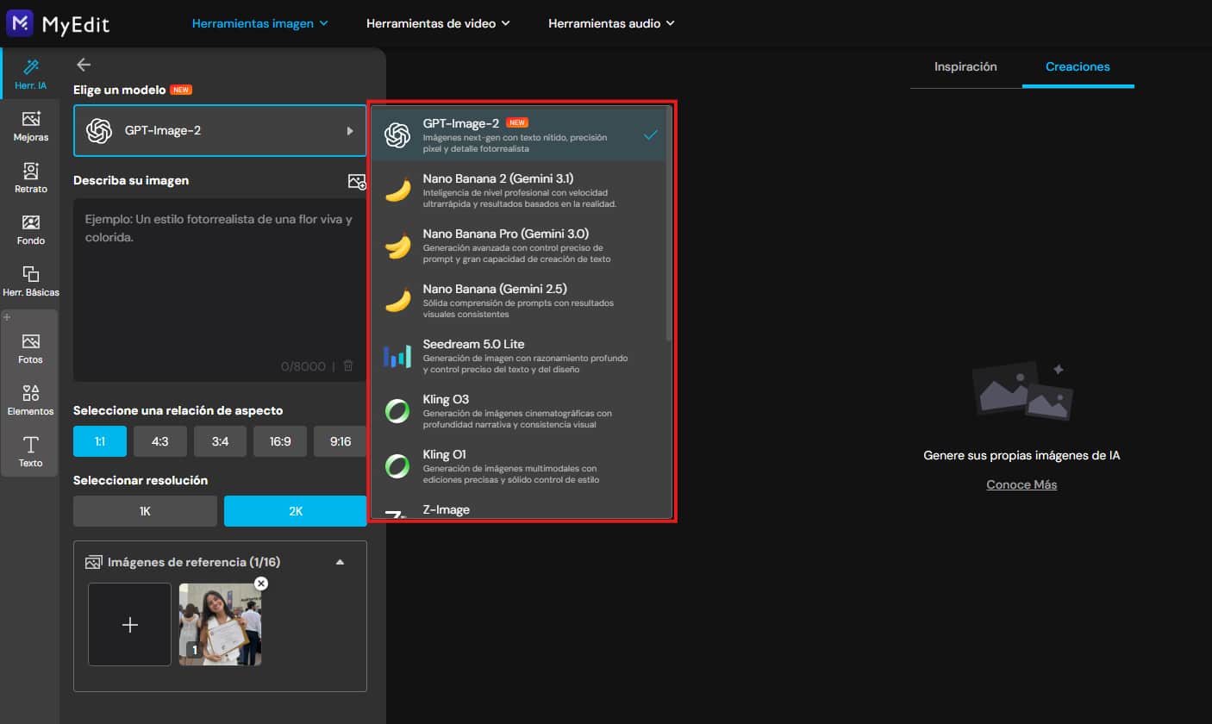Click the drag handle above Fotos
The height and width of the screenshot is (724, 1212).
point(9,317)
